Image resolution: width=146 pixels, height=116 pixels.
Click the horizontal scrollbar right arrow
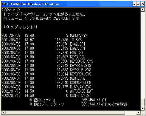138,113
